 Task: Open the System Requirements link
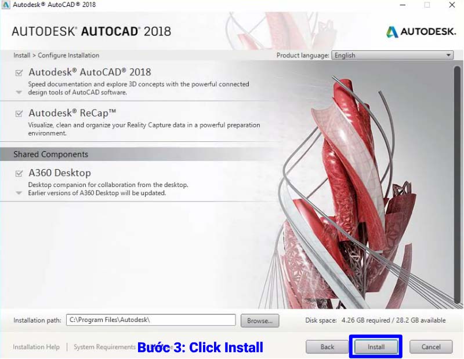point(104,347)
